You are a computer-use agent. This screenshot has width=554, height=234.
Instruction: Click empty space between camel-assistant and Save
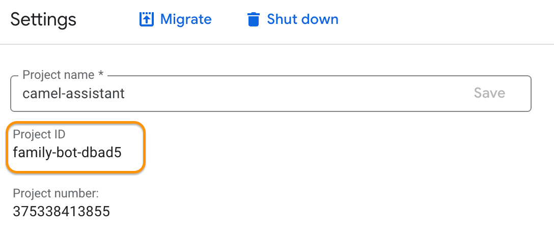(x=295, y=94)
